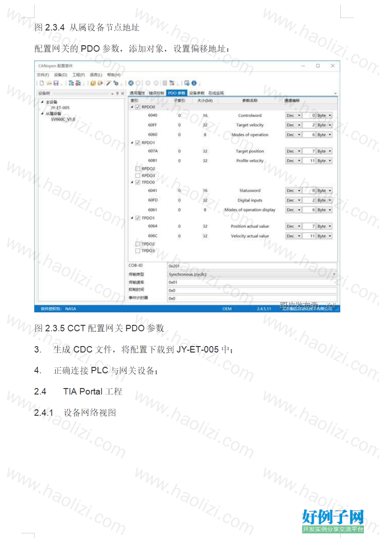This screenshot has width=379, height=538.
Task: Enable the RPDO3 checkbox
Action: [x=137, y=176]
